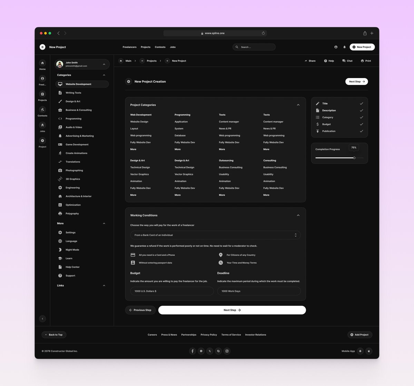
Task: Collapse the Categories sidebar section
Action: coord(104,75)
